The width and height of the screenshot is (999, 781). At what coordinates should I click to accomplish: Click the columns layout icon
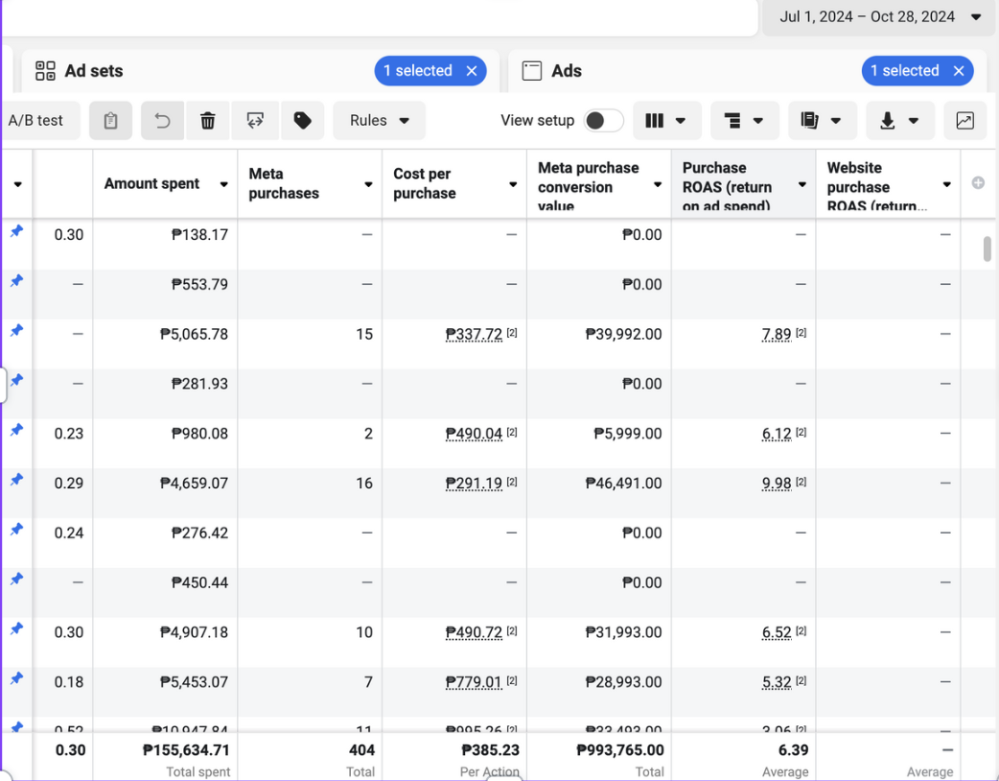[654, 121]
